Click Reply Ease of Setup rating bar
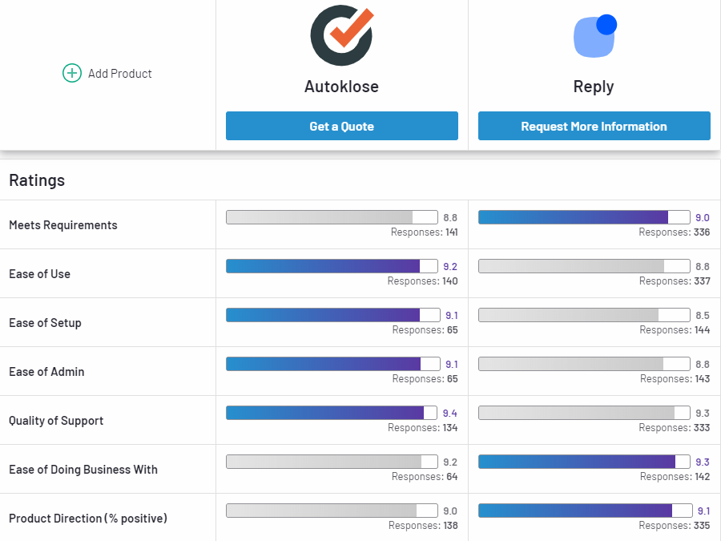Screen dimensions: 721x541 click(x=584, y=315)
